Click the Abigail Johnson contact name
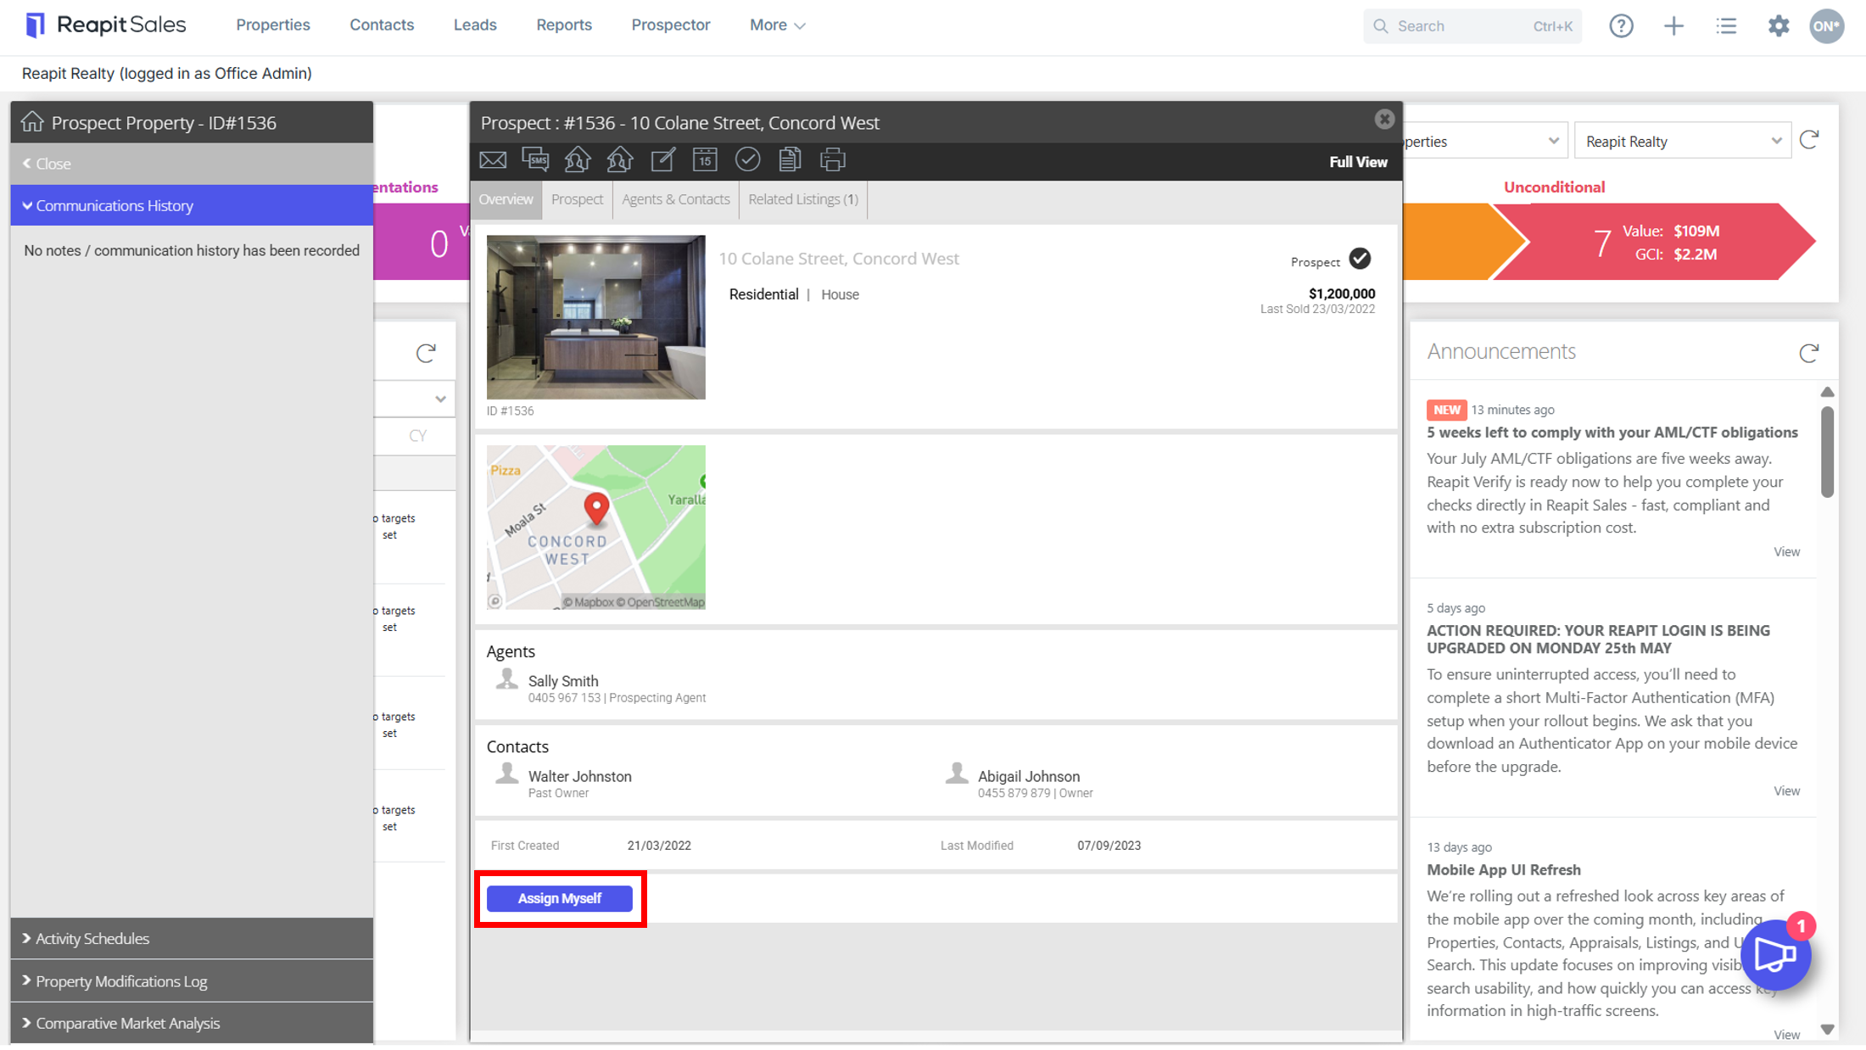Image resolution: width=1866 pixels, height=1050 pixels. tap(1029, 776)
